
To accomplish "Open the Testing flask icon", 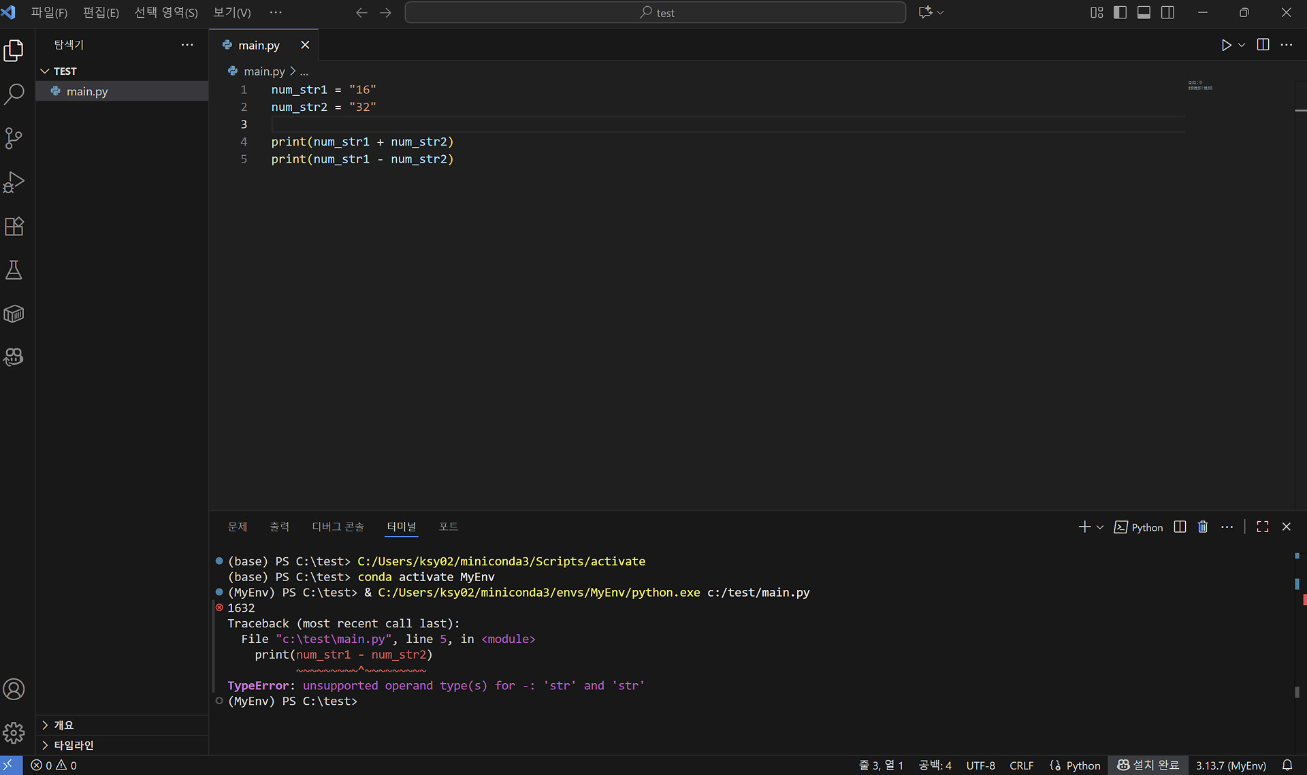I will pyautogui.click(x=14, y=270).
